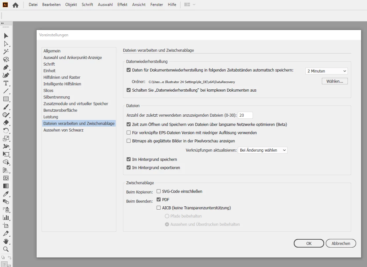
Task: Select the Eraser tool
Action: (6, 123)
